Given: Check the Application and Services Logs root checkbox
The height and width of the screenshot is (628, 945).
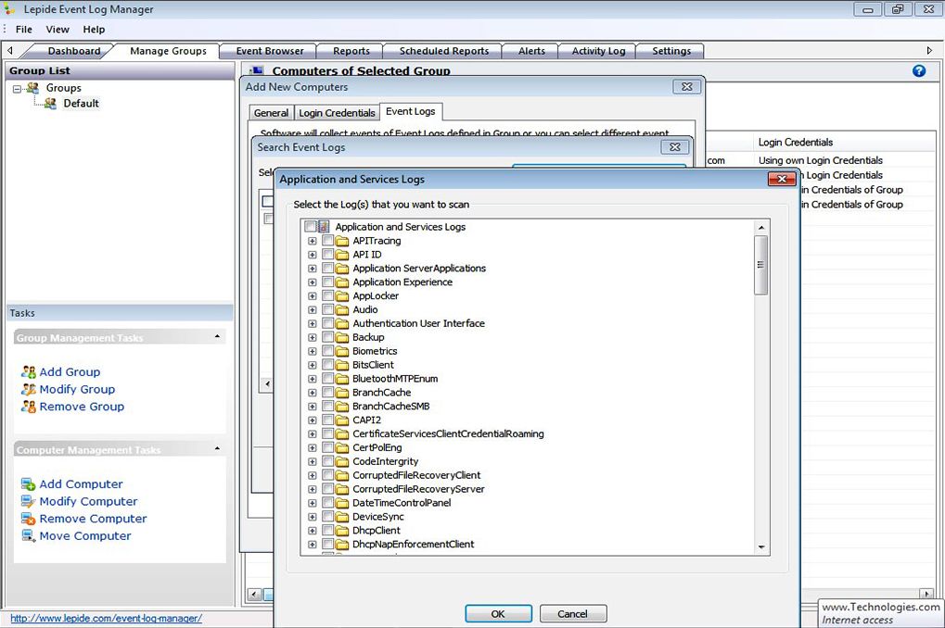Looking at the screenshot, I should (310, 227).
